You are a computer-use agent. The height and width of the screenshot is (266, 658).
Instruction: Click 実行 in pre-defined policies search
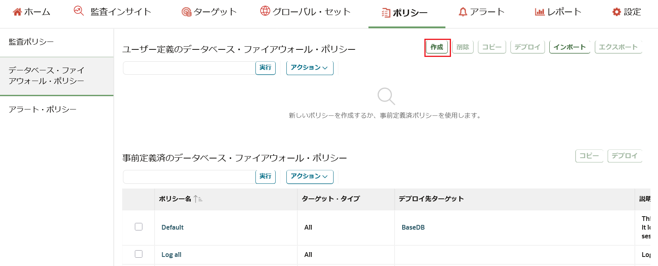pyautogui.click(x=265, y=176)
